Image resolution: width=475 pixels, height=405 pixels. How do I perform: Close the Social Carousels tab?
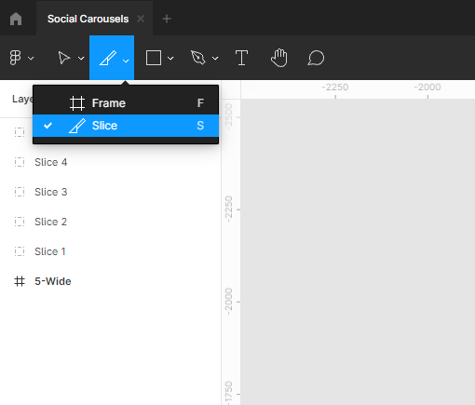tap(141, 19)
